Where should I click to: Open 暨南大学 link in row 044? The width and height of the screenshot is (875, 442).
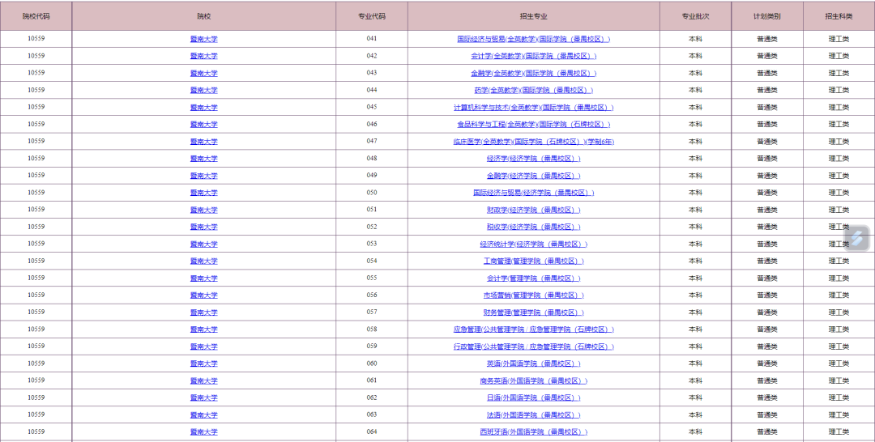click(203, 91)
